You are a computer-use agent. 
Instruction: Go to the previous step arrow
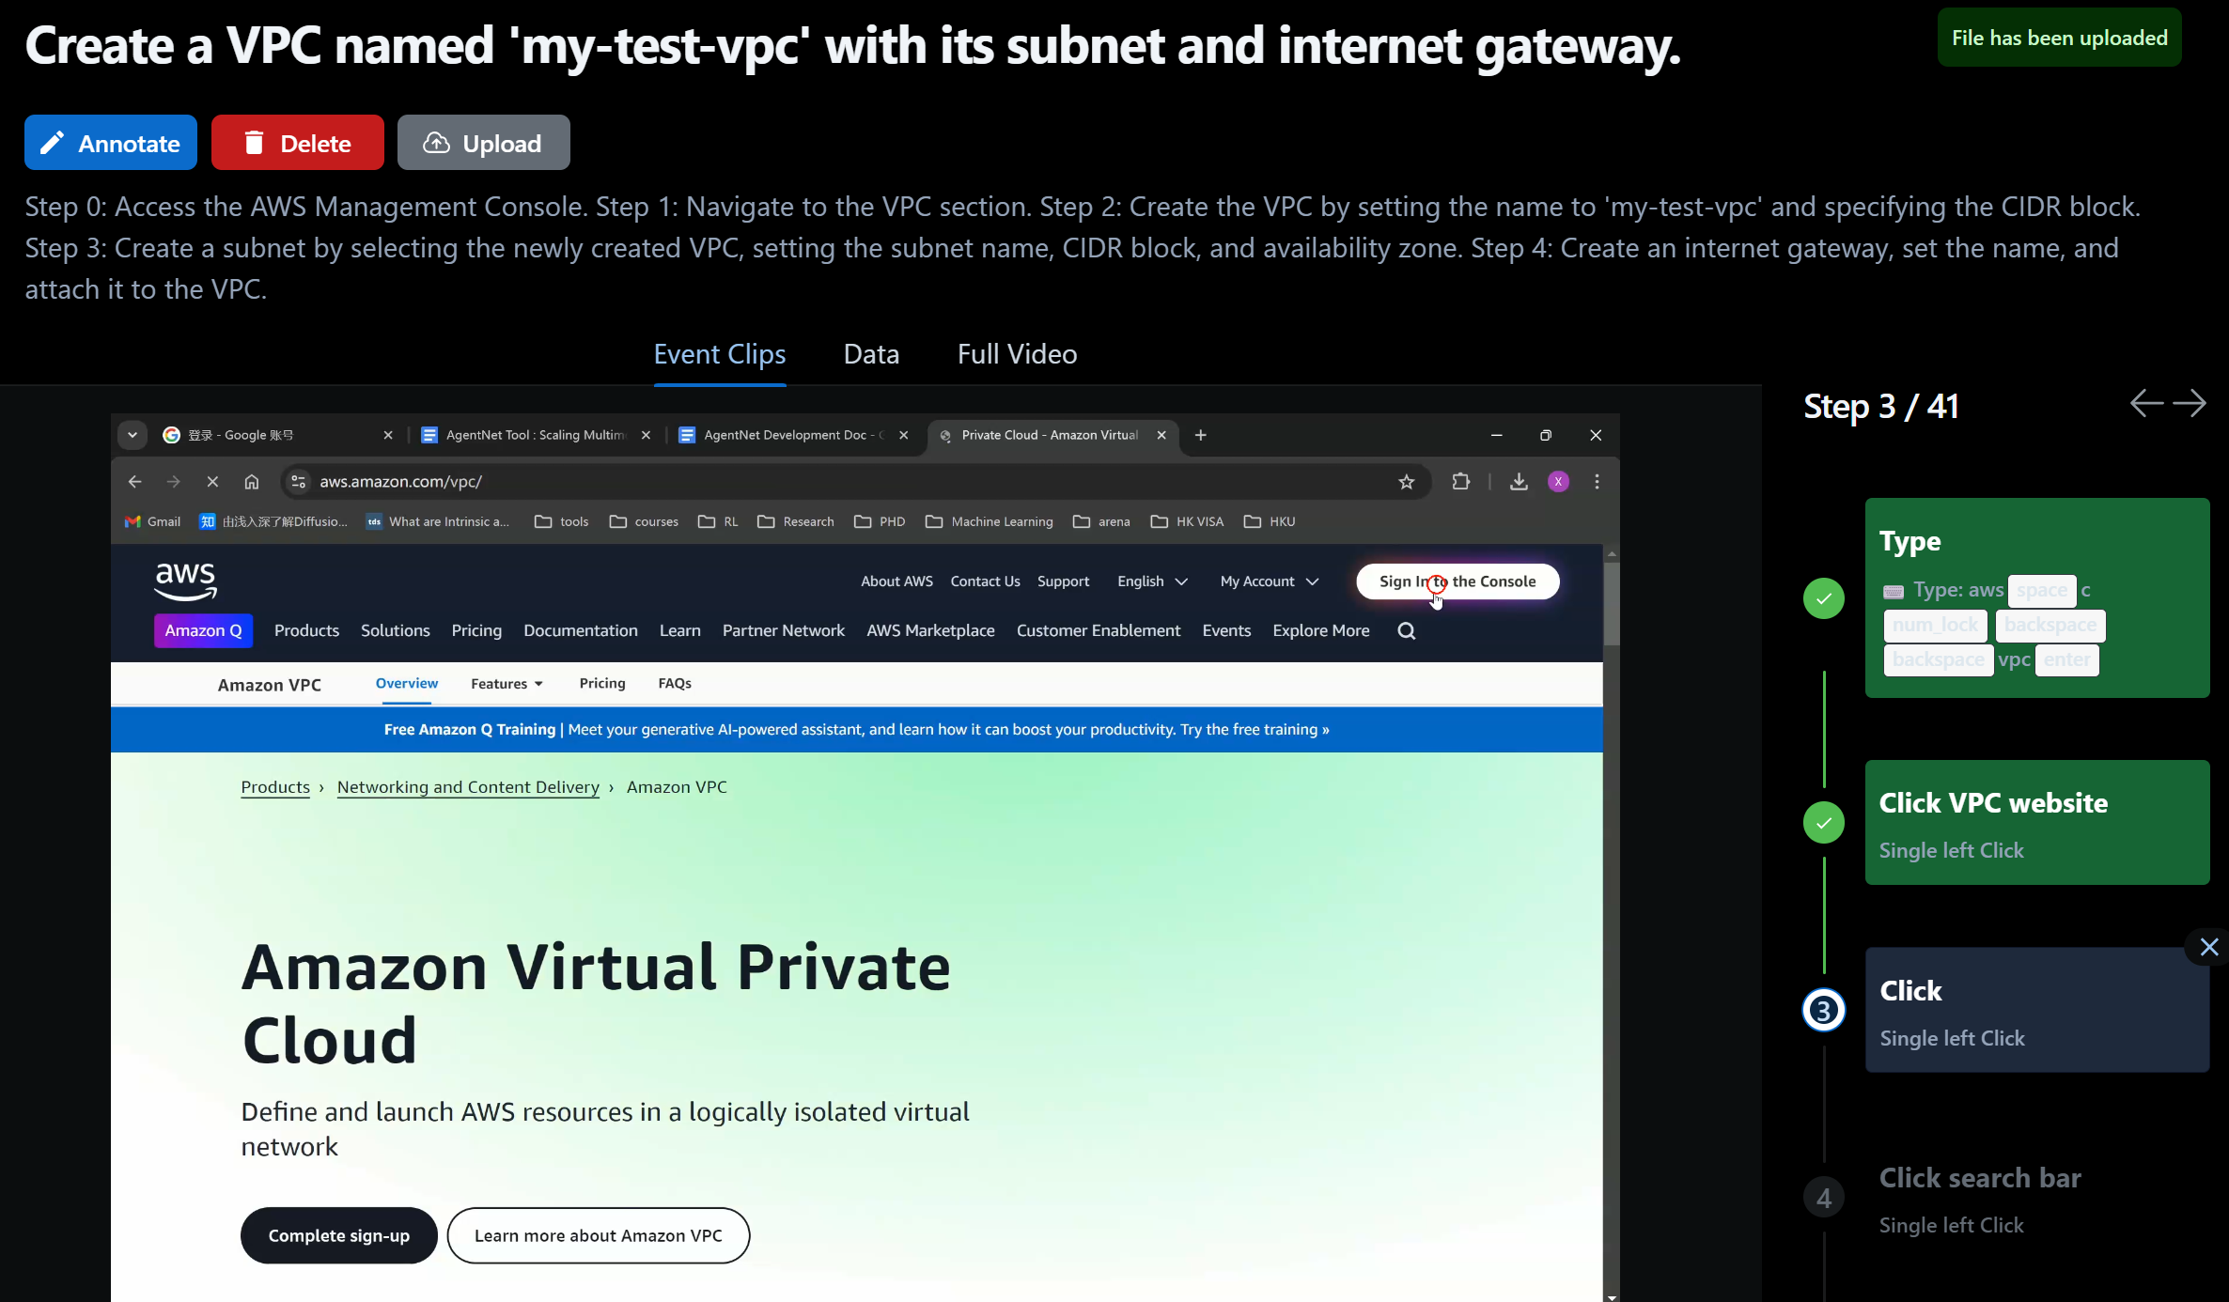point(2146,404)
